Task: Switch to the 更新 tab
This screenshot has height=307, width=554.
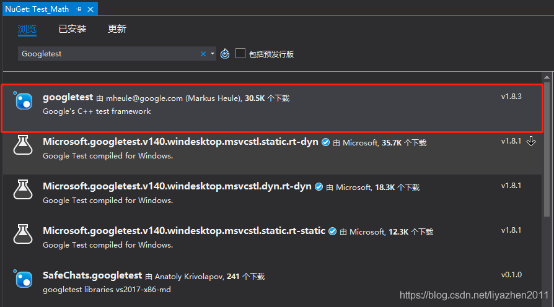Action: click(x=117, y=29)
